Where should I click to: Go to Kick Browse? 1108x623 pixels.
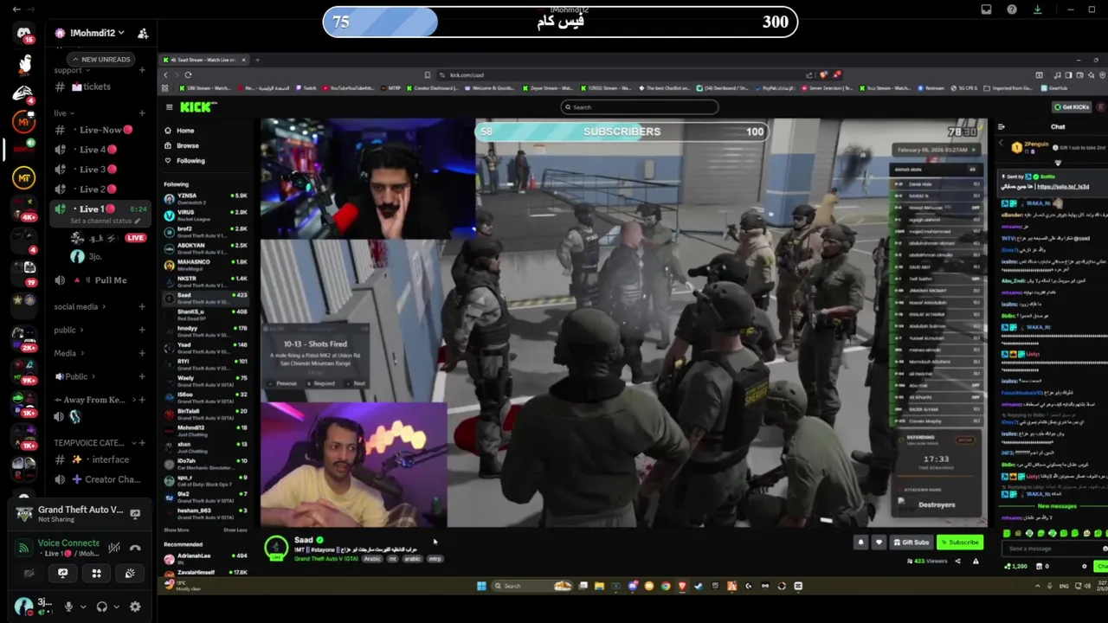click(x=182, y=145)
